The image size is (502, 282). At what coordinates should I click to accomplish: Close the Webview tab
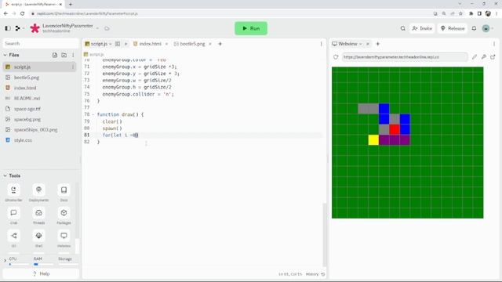coord(368,44)
